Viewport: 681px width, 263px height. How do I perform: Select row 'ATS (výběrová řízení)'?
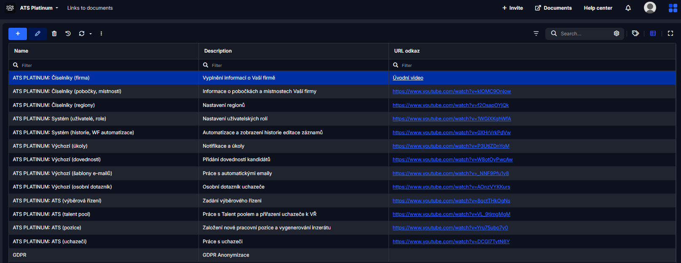click(342, 201)
